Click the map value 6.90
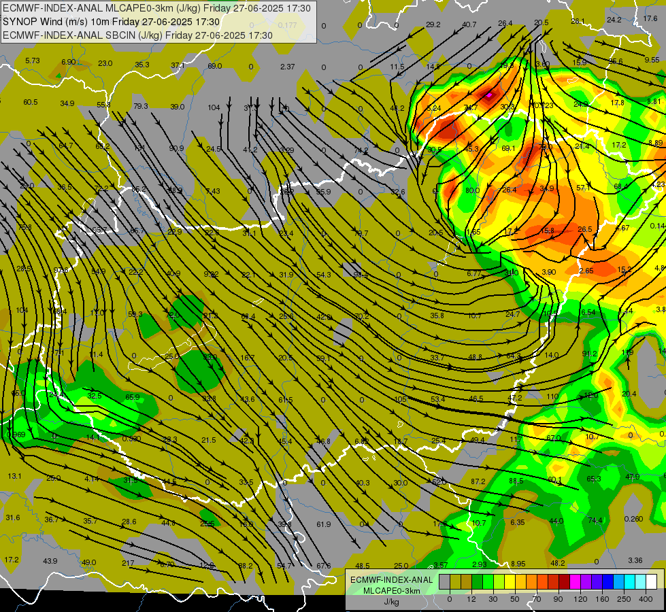 point(69,62)
